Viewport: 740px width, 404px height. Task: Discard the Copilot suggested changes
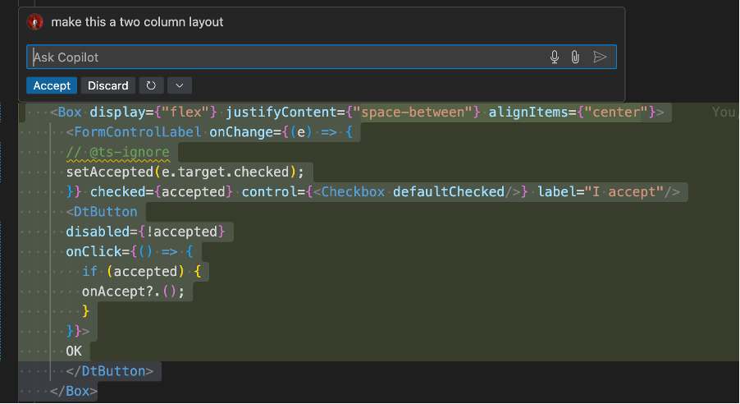[x=108, y=85]
